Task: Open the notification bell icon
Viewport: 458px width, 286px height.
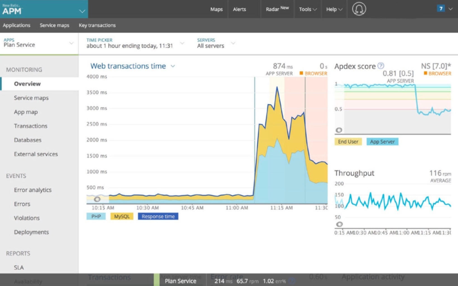Action: pos(359,9)
